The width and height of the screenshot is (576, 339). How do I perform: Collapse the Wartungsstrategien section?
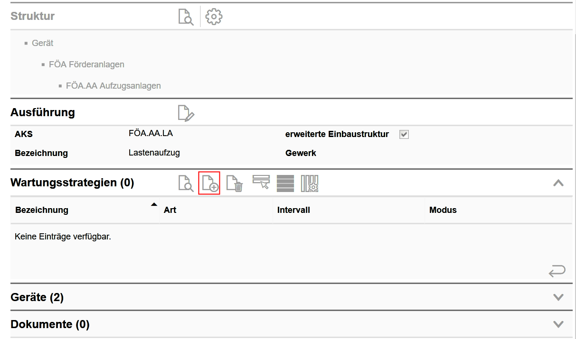click(x=558, y=183)
